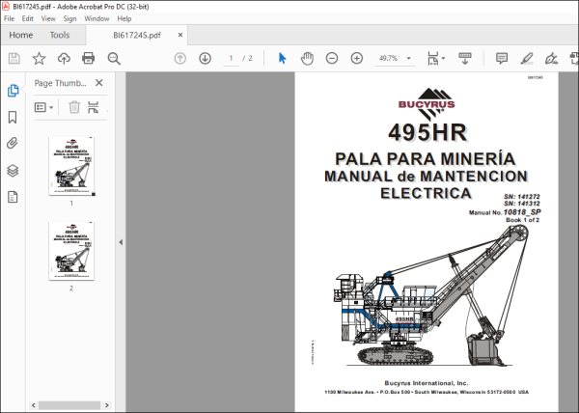Viewport: 579px width, 413px height.
Task: Click 'Manual No. 10818_SP' text
Action: (x=505, y=212)
